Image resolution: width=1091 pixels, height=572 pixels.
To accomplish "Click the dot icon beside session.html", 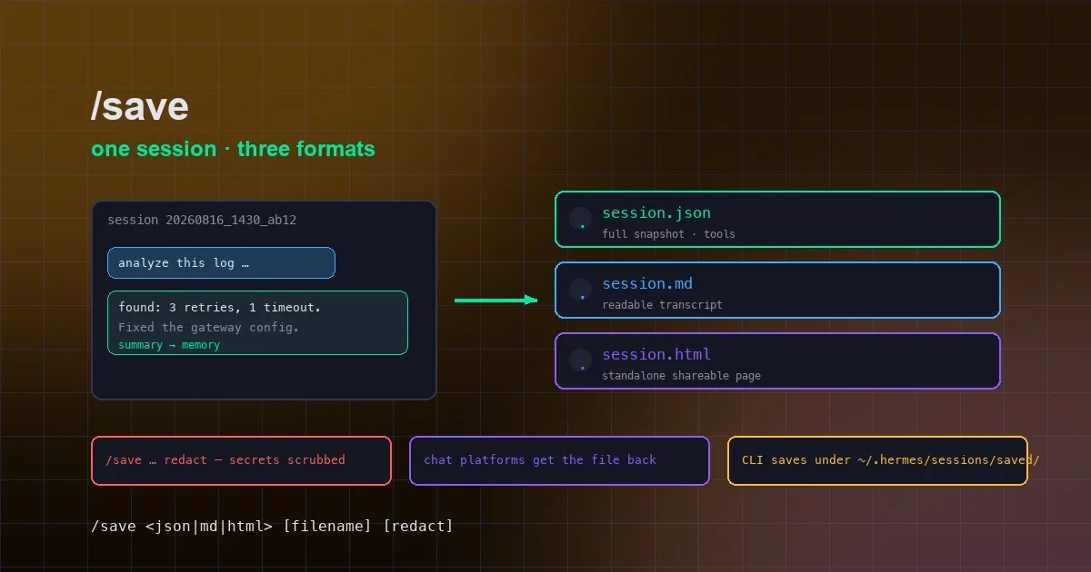I will click(582, 361).
